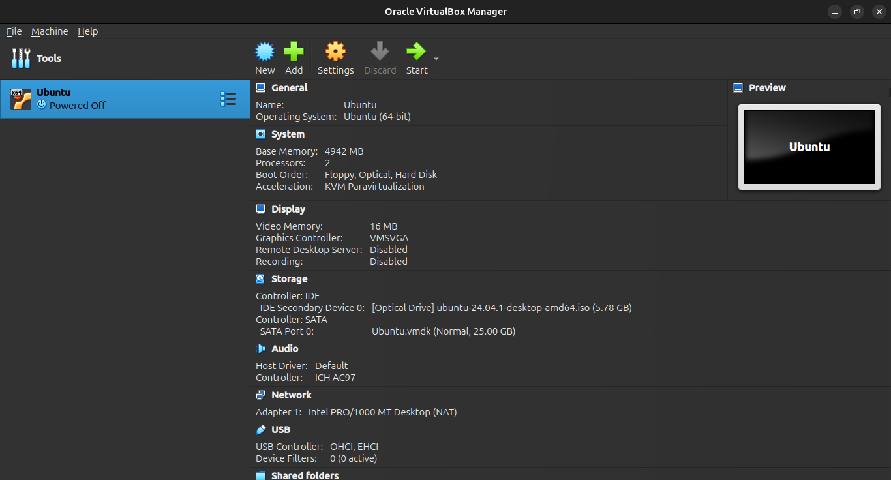Click the Discard state arrow icon
The width and height of the screenshot is (891, 480).
tap(380, 52)
